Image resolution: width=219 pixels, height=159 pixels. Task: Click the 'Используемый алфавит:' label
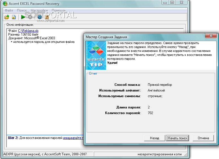(x=120, y=90)
